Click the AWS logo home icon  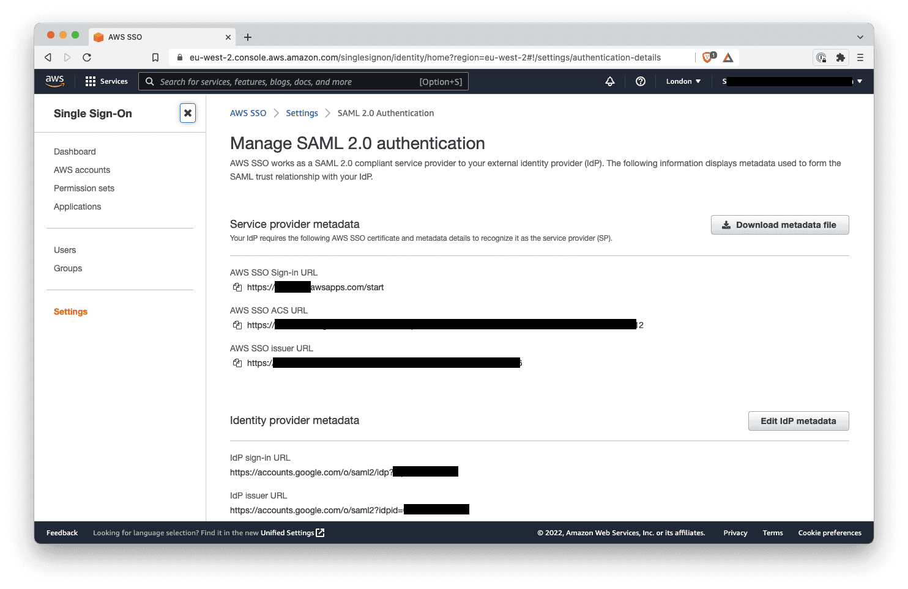(54, 81)
